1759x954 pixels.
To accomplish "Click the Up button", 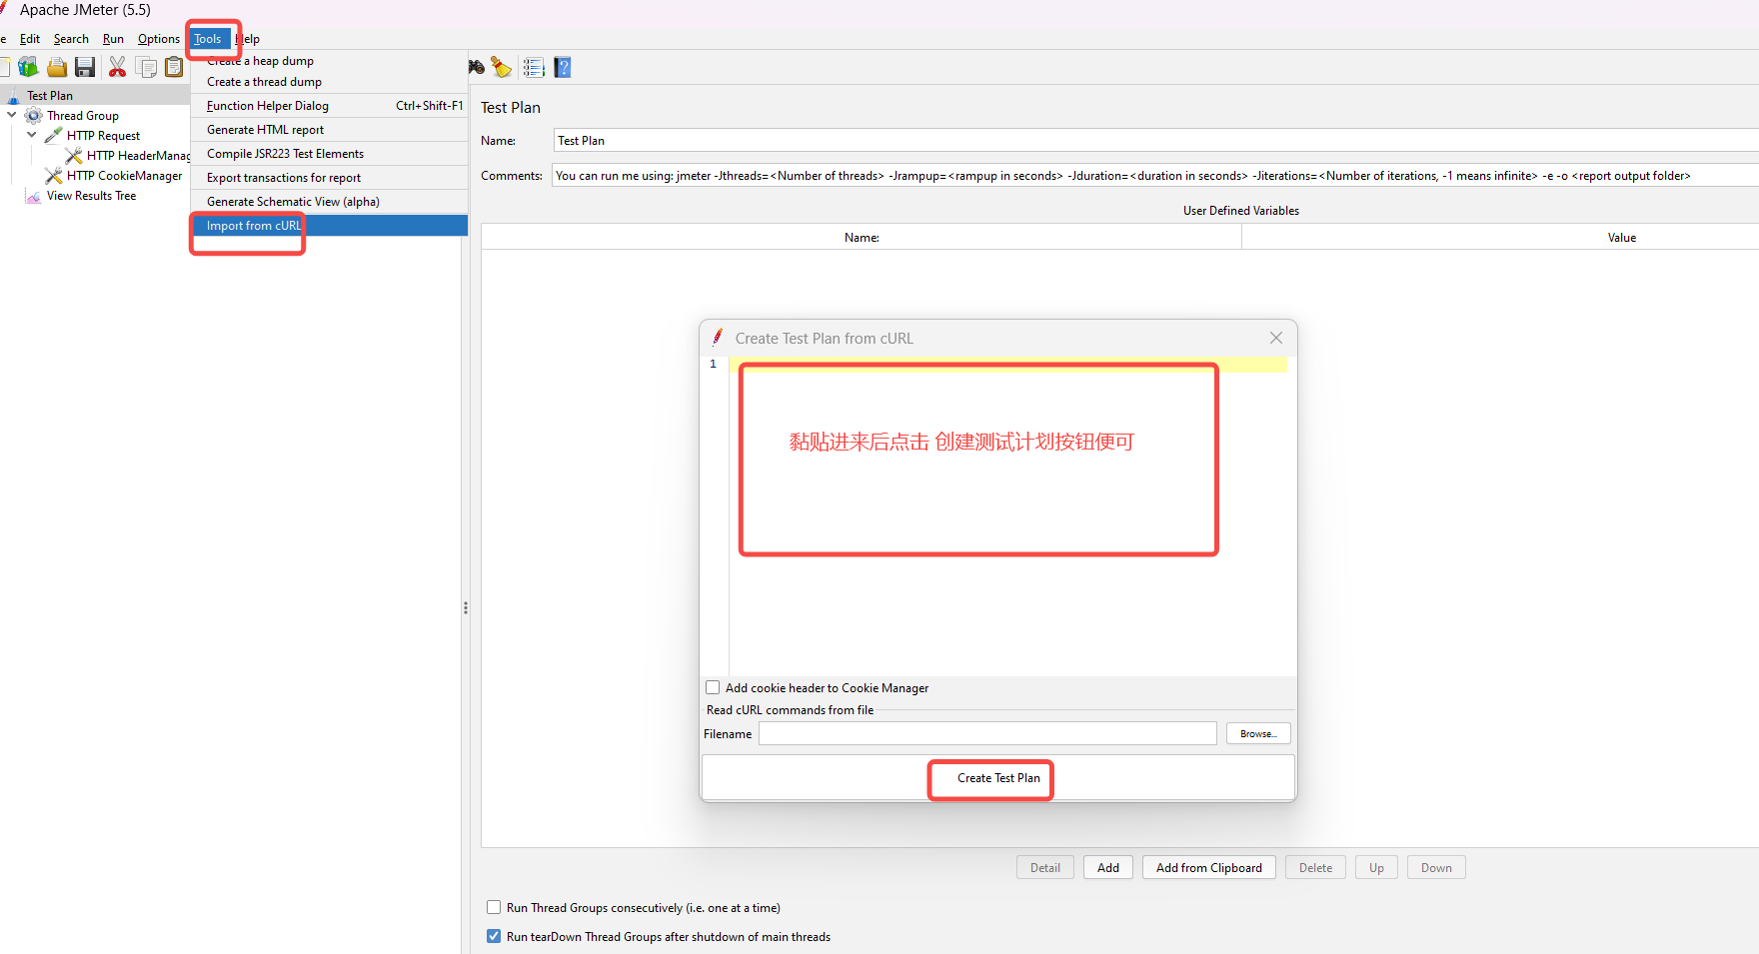I will pyautogui.click(x=1376, y=867).
